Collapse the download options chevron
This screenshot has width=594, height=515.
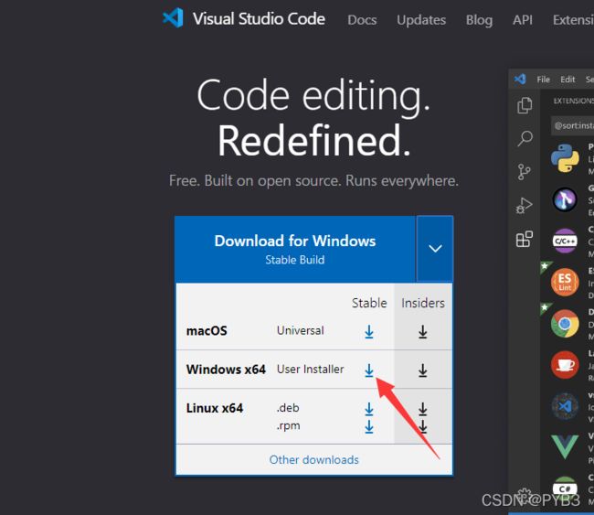pyautogui.click(x=435, y=249)
